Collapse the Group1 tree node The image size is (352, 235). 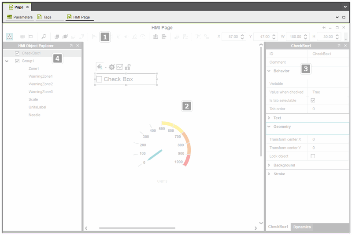(7, 61)
